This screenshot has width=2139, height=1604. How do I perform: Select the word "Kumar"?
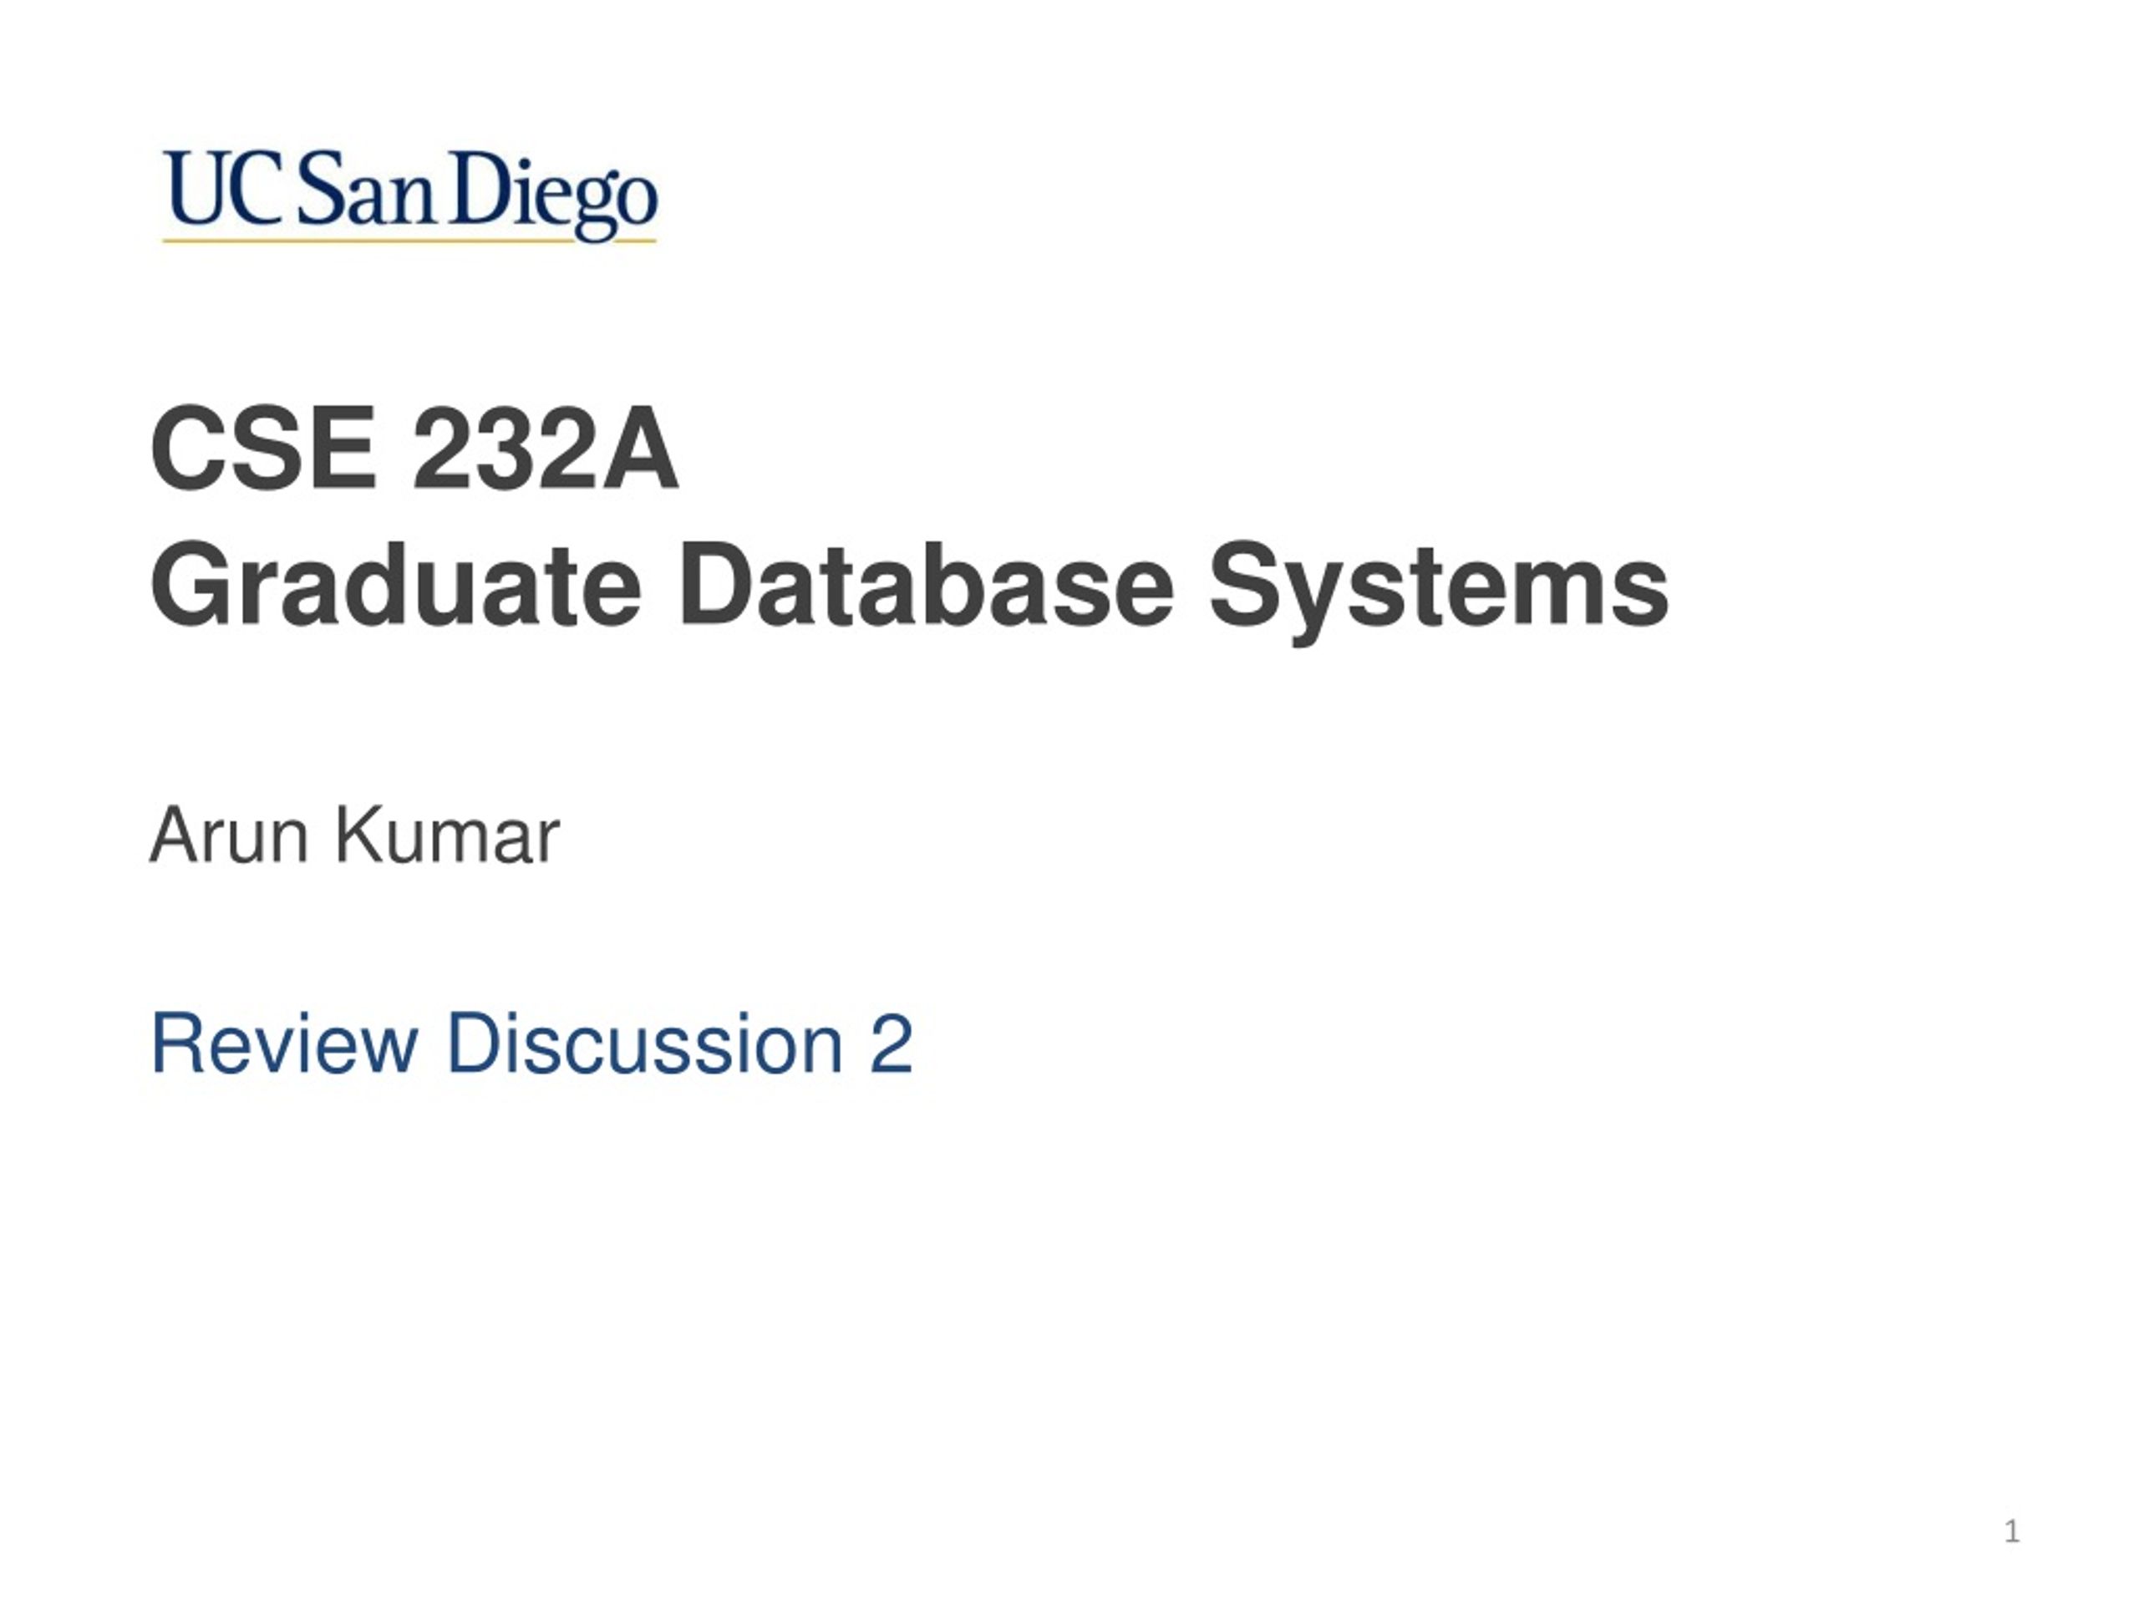[447, 835]
